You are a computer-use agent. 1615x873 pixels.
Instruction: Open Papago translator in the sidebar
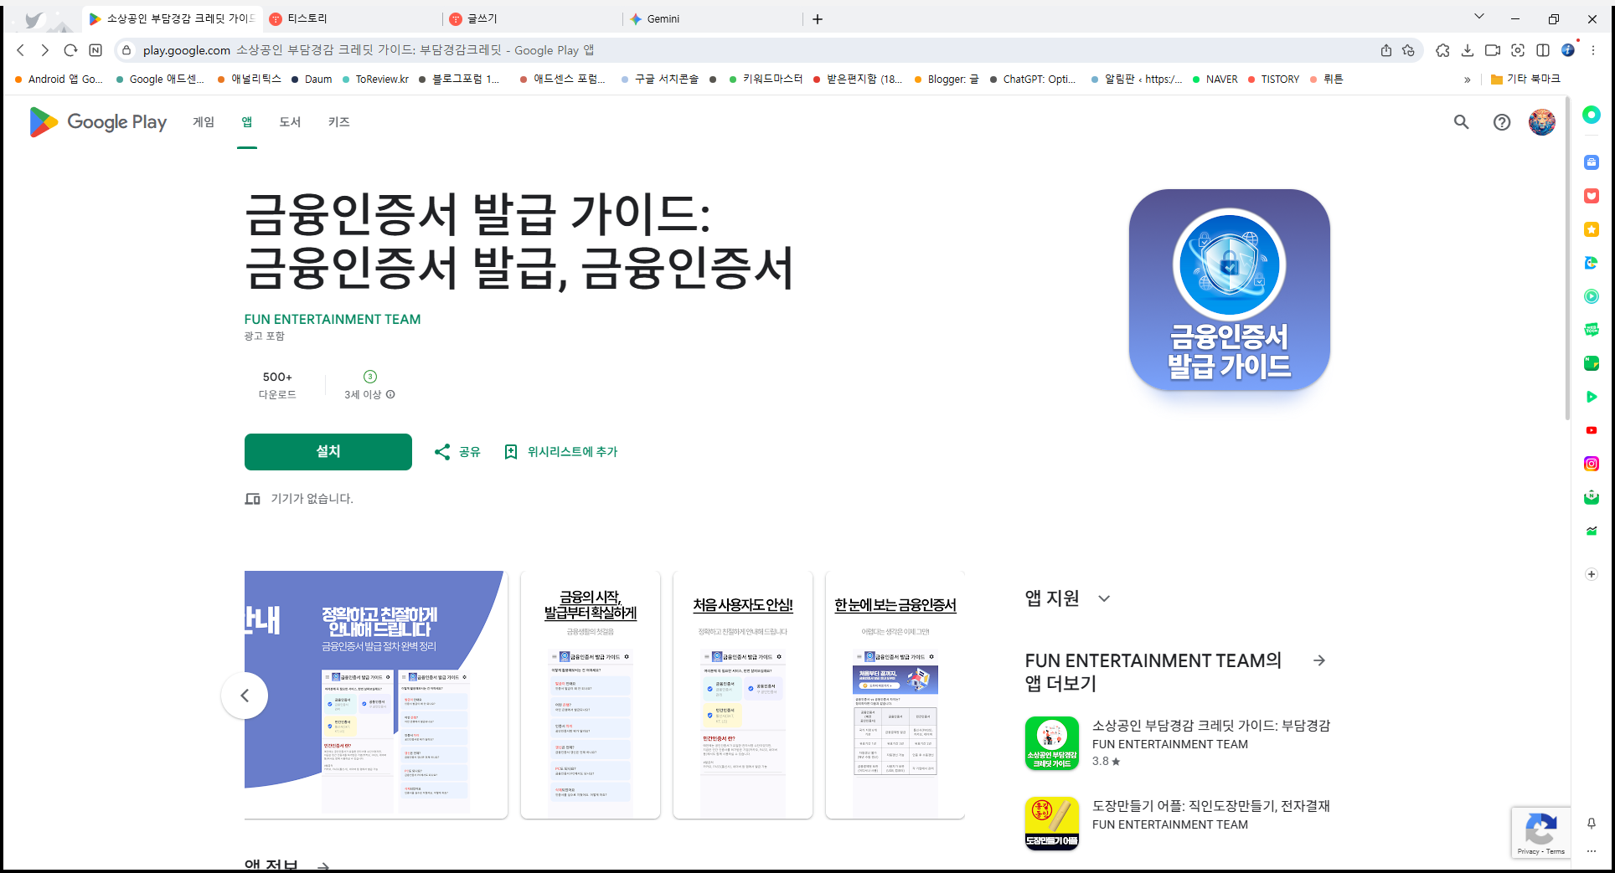[x=1592, y=263]
